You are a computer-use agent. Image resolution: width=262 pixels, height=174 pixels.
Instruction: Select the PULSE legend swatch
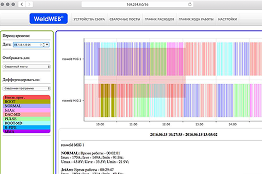click(27, 119)
